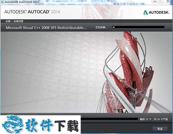Image resolution: width=173 pixels, height=134 pixels.
Task: Click the 取消 cancel button
Action: (x=160, y=129)
